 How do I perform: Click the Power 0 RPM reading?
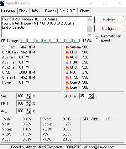pos(16,82)
